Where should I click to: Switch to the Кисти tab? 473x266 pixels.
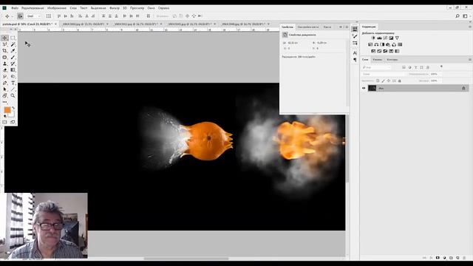[x=327, y=27]
